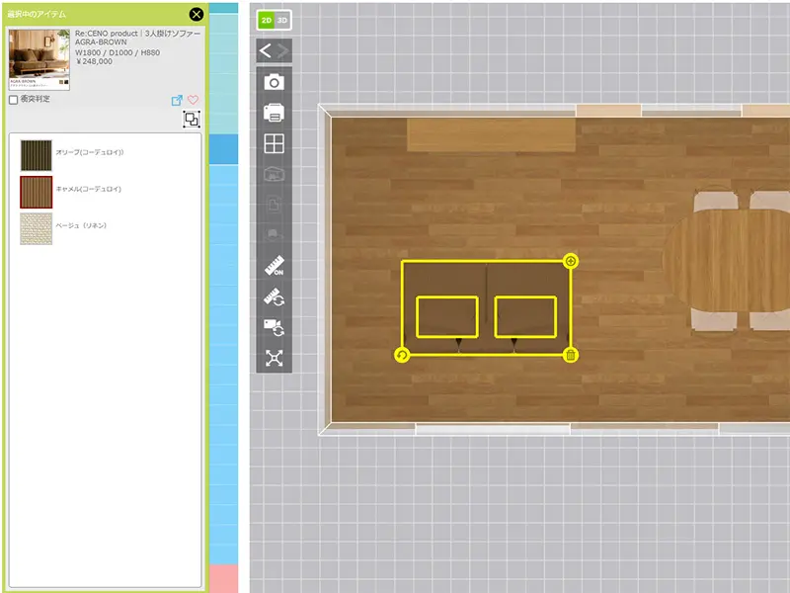The image size is (790, 593).
Task: Fit view with expand arrows icon
Action: [x=274, y=358]
